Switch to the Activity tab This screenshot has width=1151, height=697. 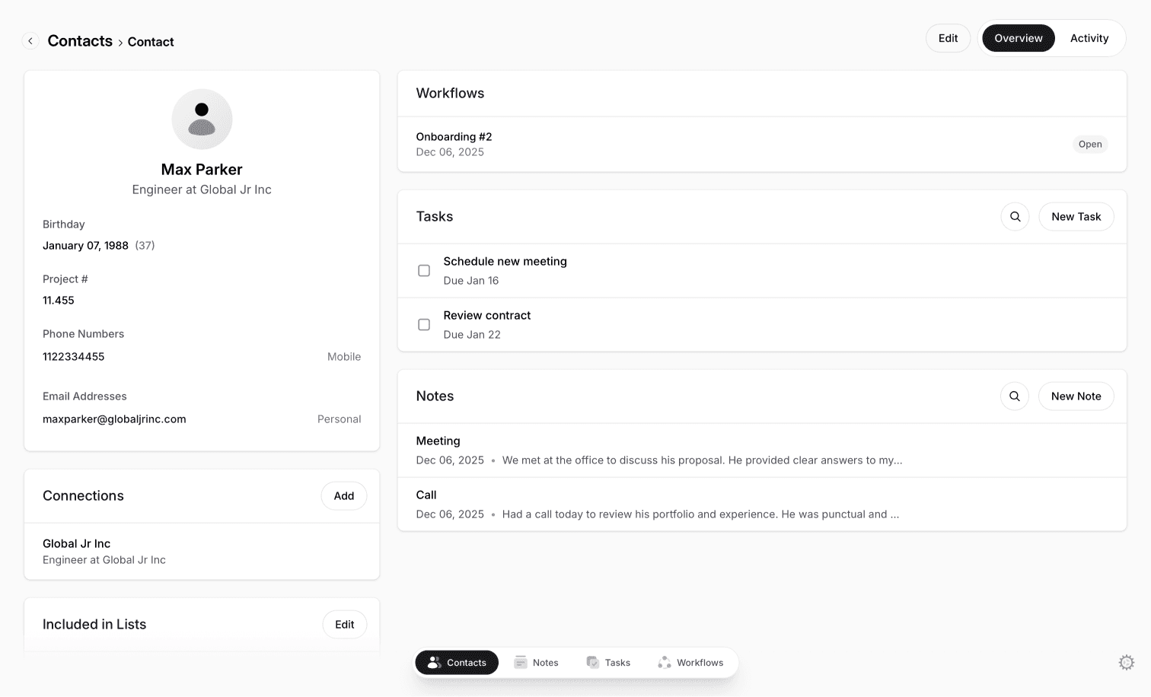tap(1089, 38)
